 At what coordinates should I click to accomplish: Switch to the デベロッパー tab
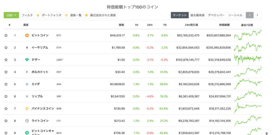tap(216, 15)
